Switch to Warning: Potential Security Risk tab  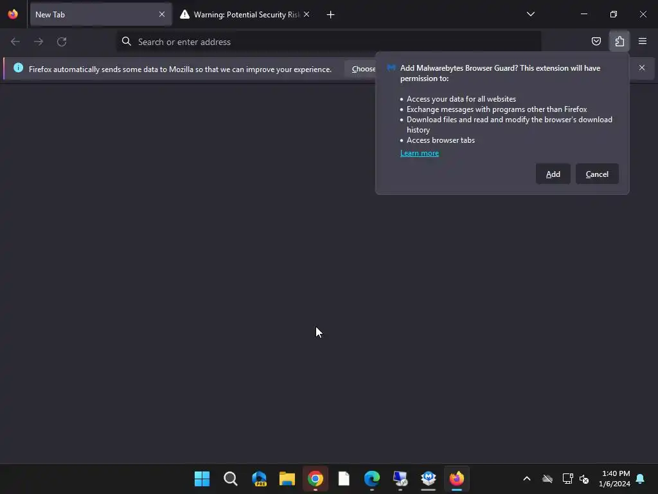click(x=245, y=14)
